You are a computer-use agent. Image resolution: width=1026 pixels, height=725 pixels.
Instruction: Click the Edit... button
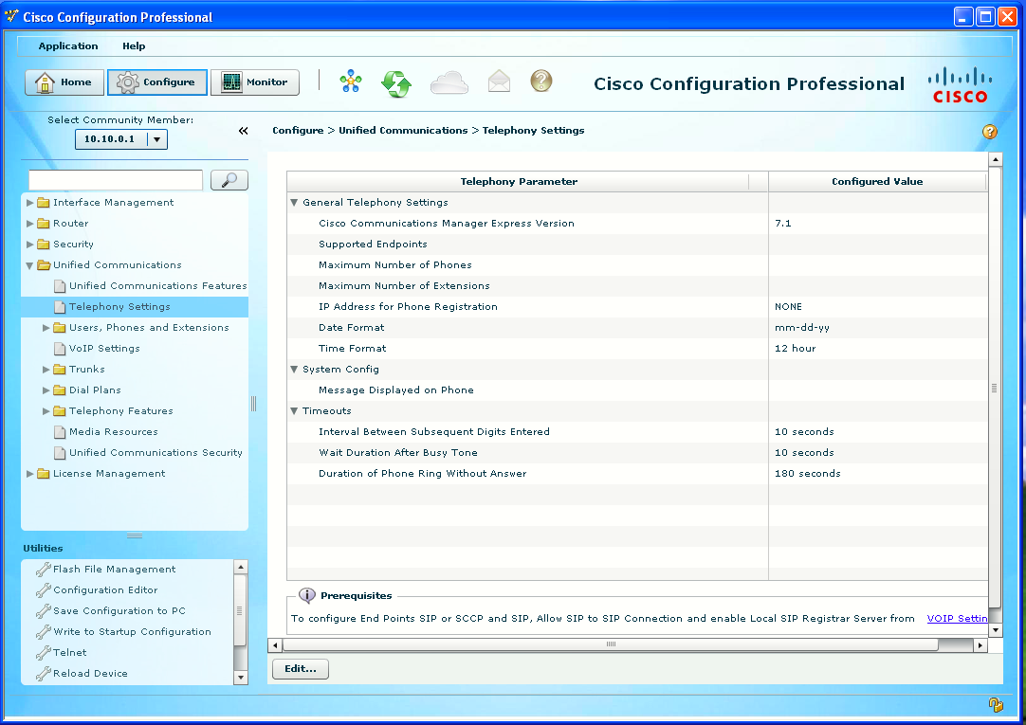click(x=301, y=669)
